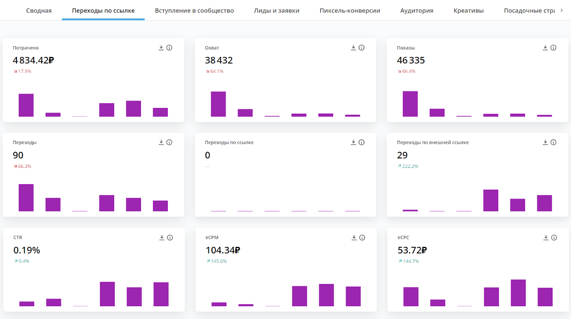Screen dimensions: 571x319
Task: Open the Вступление в сообщество tab
Action: coord(194,11)
